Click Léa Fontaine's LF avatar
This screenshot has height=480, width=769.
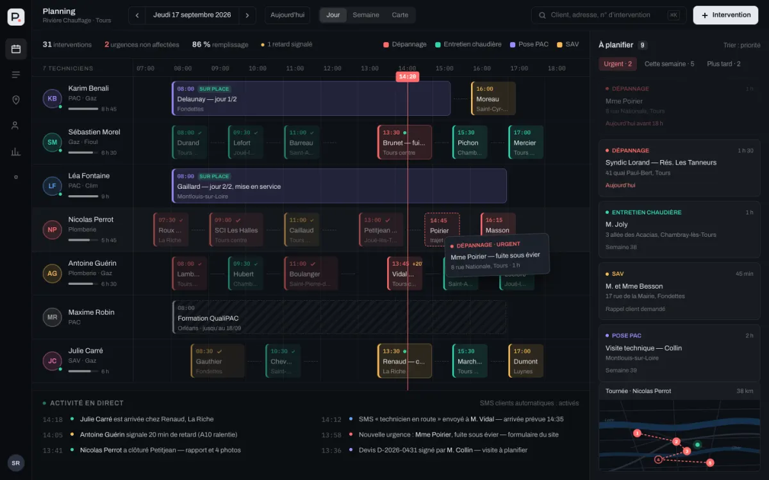[x=52, y=186]
